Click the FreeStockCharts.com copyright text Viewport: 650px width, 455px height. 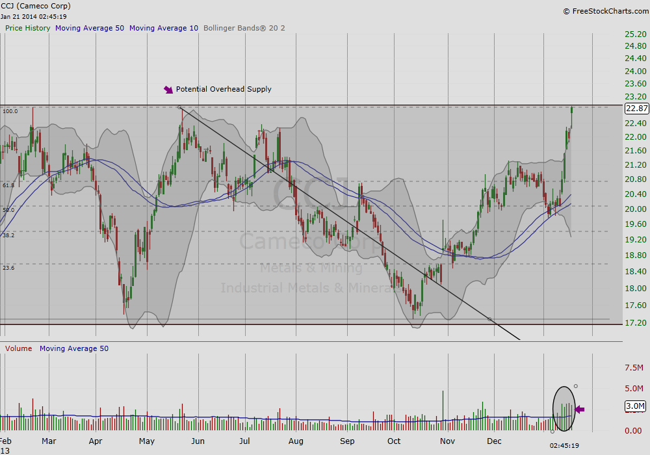point(606,11)
